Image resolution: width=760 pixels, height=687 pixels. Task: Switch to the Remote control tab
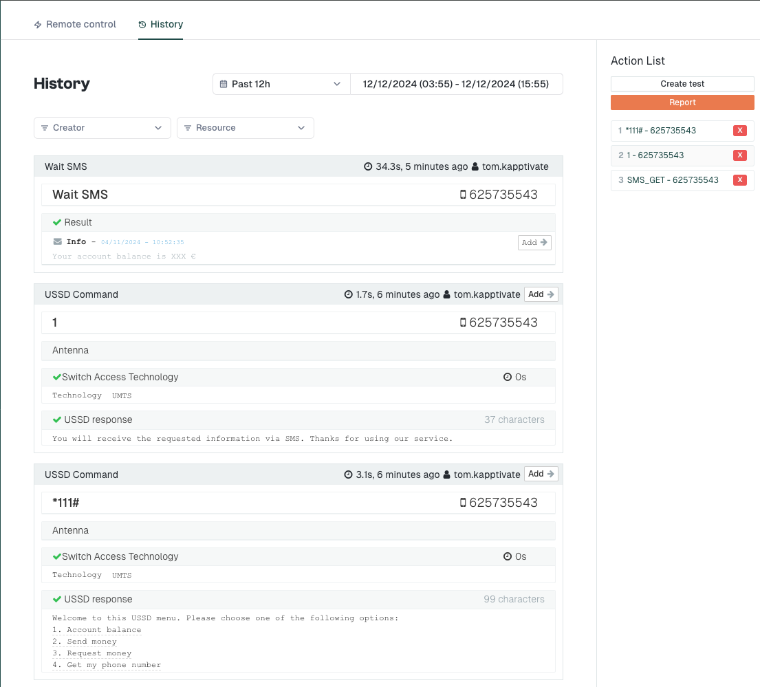click(75, 24)
